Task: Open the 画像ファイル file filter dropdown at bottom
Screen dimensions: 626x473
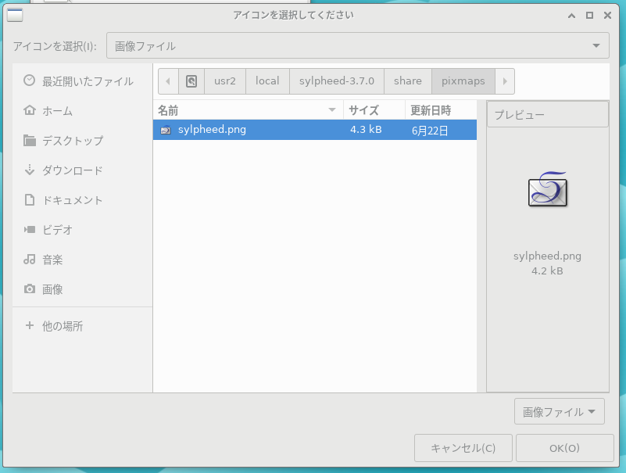Action: pyautogui.click(x=560, y=411)
